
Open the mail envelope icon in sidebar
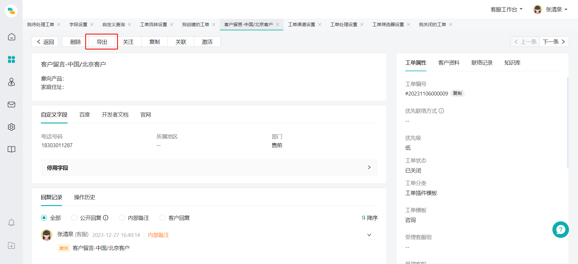(x=11, y=105)
